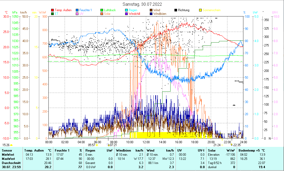Click the Bodentemp +5 °C header
Screen dimensions: 284x171
point(252,150)
